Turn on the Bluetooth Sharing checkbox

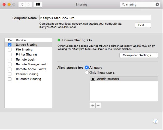10,79
